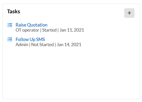Select the plus symbol inside the gray button
This screenshot has height=102, width=142.
pyautogui.click(x=129, y=13)
